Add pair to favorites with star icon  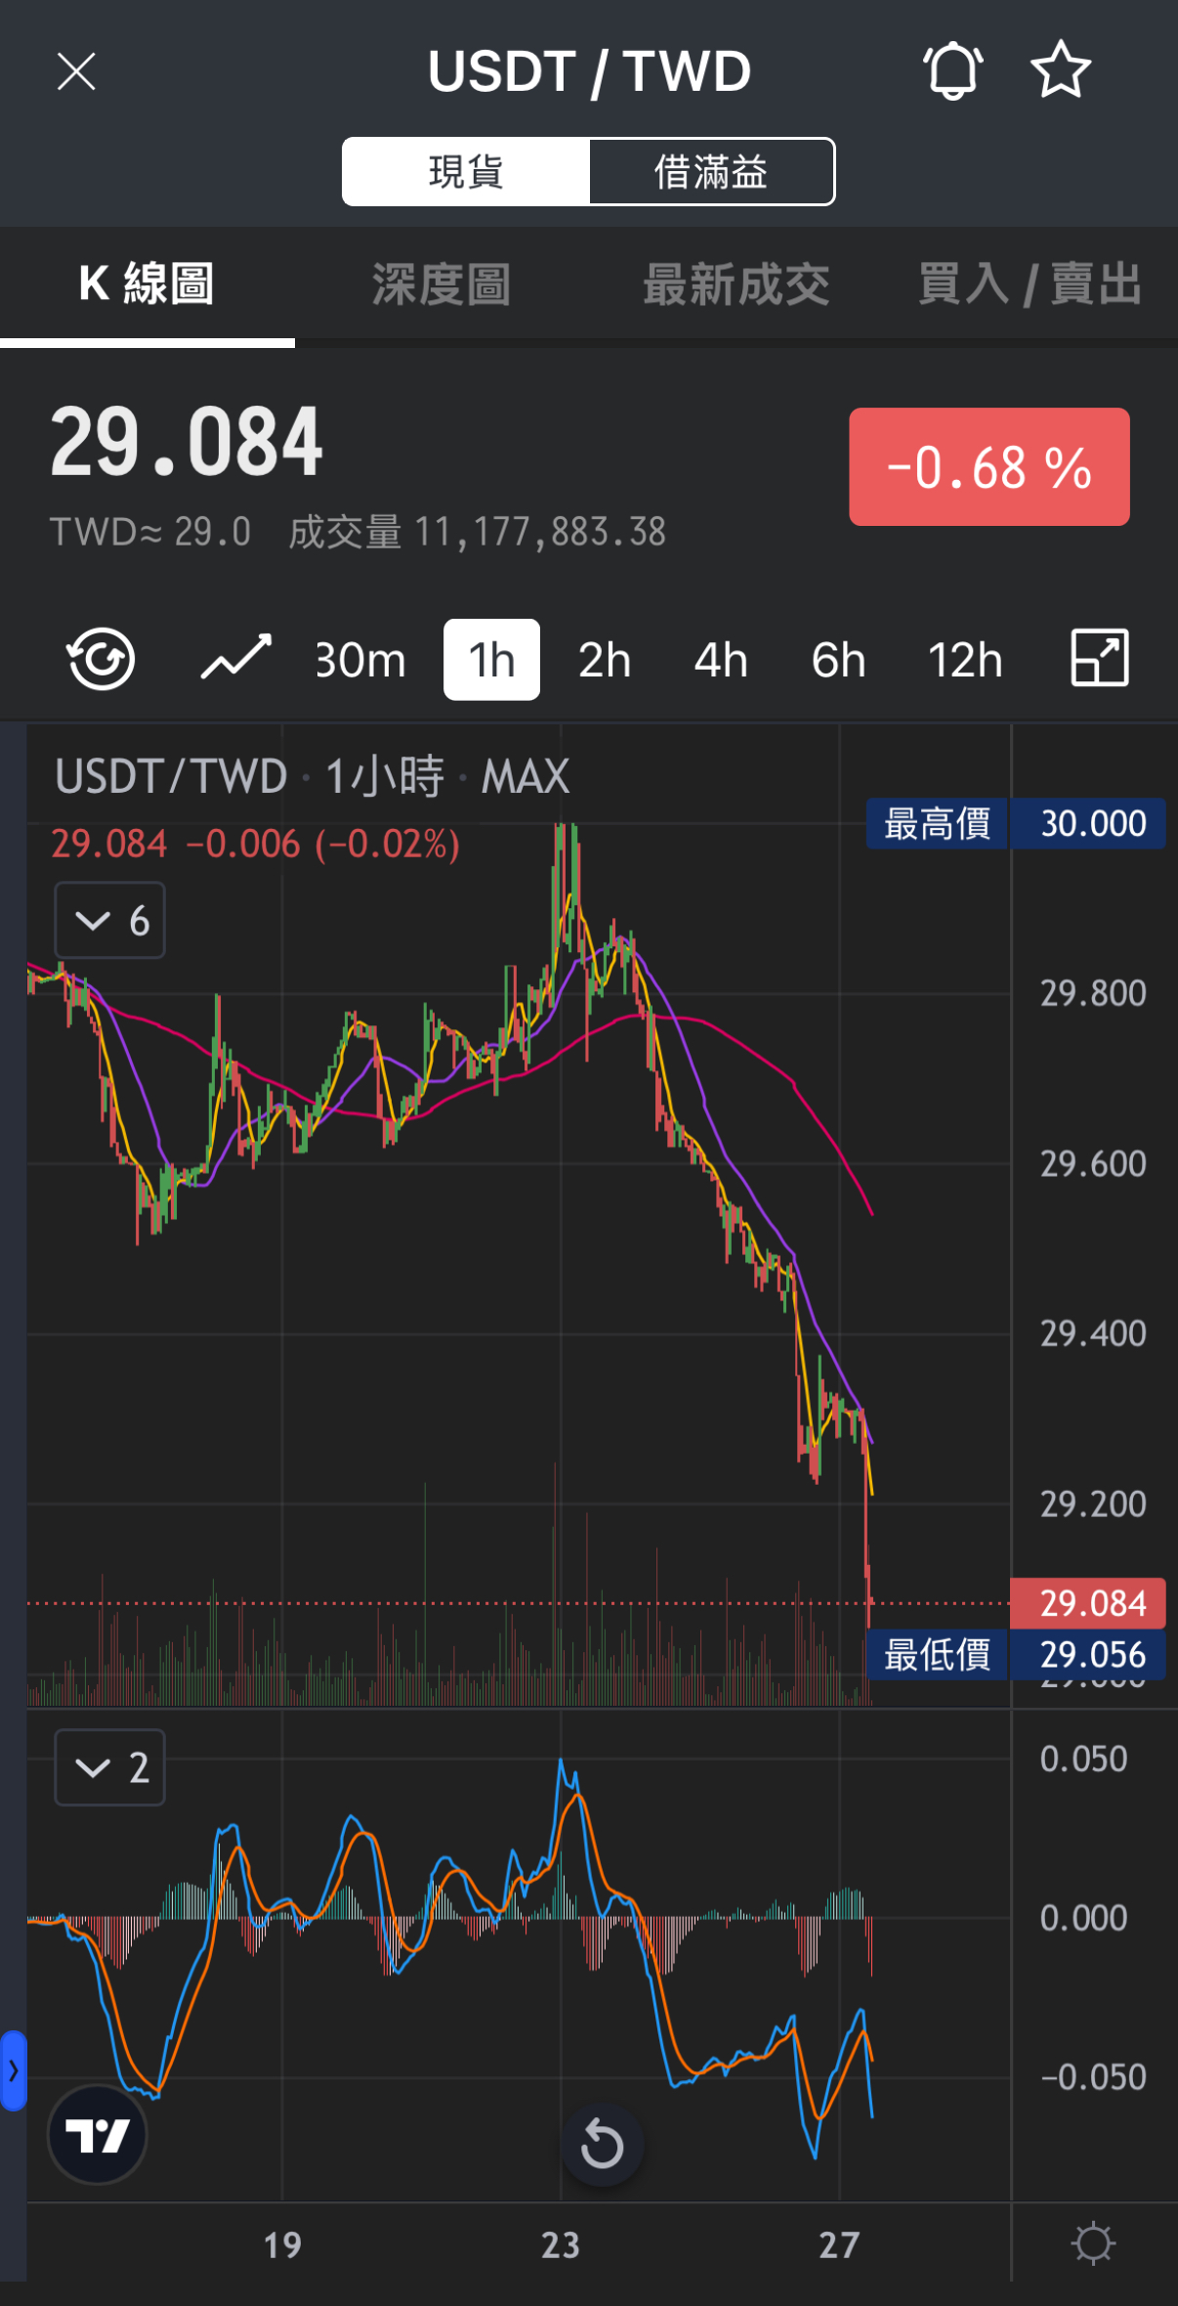tap(1060, 70)
